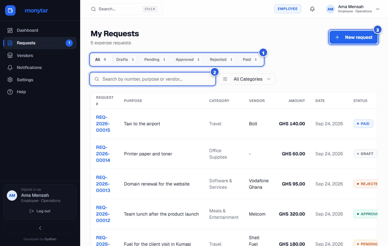This screenshot has width=388, height=246.
Task: Switch to the Rejected tab
Action: (x=222, y=60)
